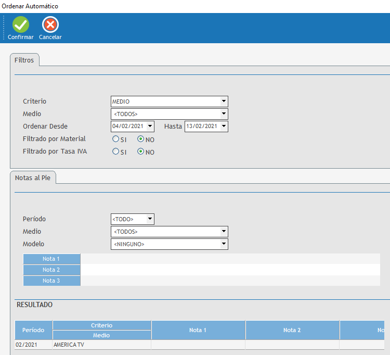Screen dimensions: 390x355
Task: Click the green Confirmar checkmark icon
Action: click(x=21, y=24)
